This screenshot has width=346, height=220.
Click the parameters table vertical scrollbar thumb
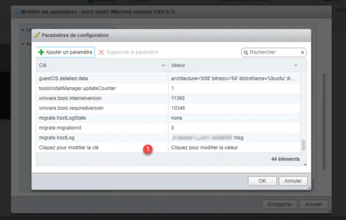point(303,145)
